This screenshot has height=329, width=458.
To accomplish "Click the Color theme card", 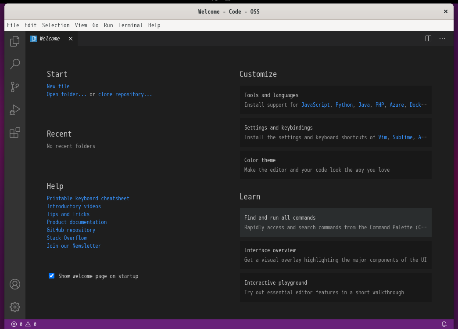I will [336, 165].
